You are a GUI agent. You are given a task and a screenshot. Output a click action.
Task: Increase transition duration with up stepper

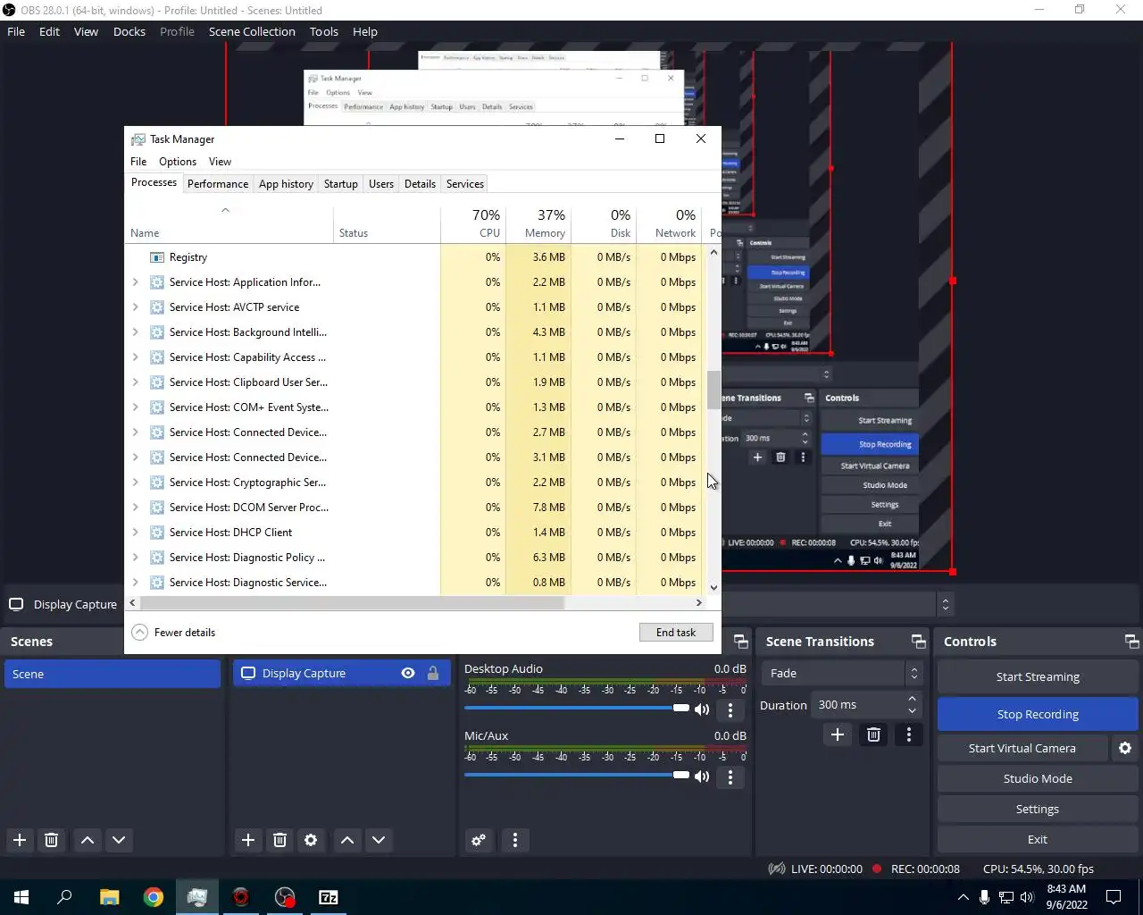912,699
